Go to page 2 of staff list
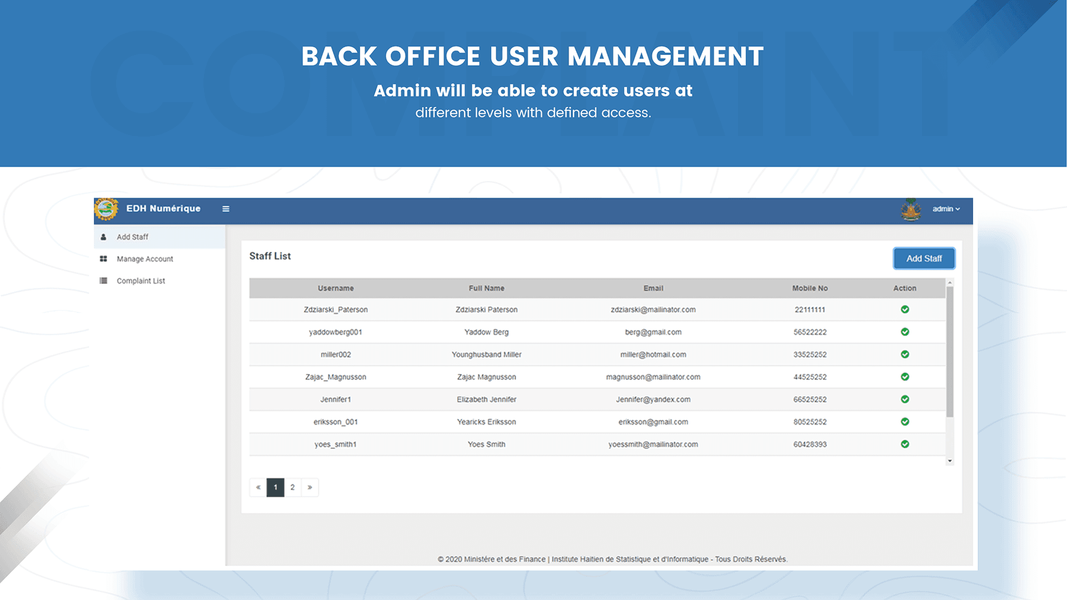 292,487
